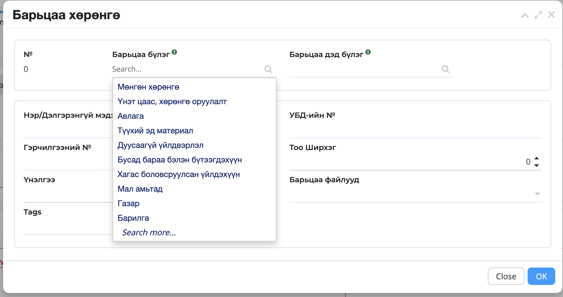The width and height of the screenshot is (563, 297).
Task: Click the № value 0
Action: click(x=26, y=69)
